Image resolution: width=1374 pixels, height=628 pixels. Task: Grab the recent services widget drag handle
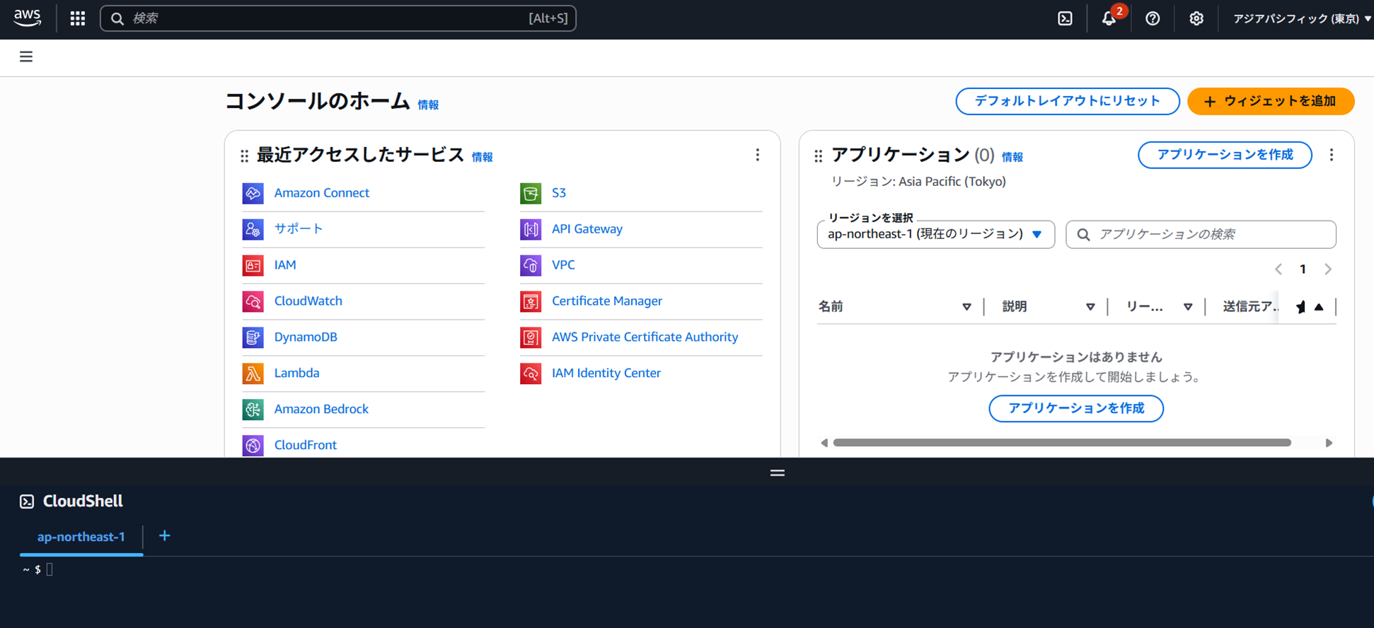[245, 156]
